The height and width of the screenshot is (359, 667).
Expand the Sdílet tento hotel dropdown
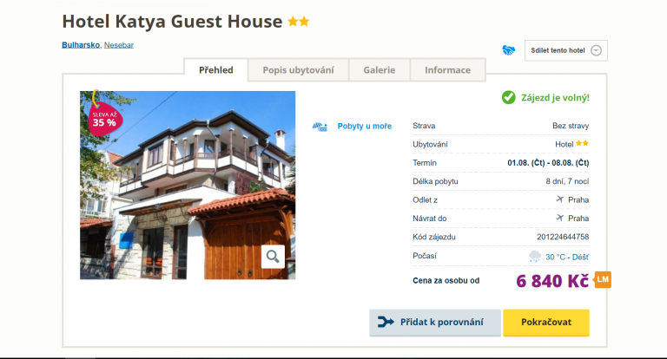pyautogui.click(x=565, y=50)
